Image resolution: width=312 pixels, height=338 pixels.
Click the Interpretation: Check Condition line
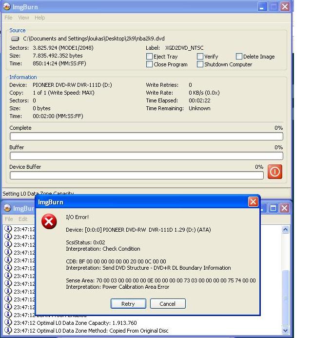[x=103, y=249]
